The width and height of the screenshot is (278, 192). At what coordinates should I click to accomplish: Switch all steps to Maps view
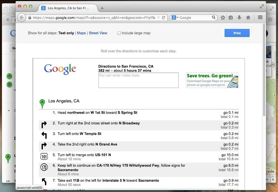(x=81, y=33)
